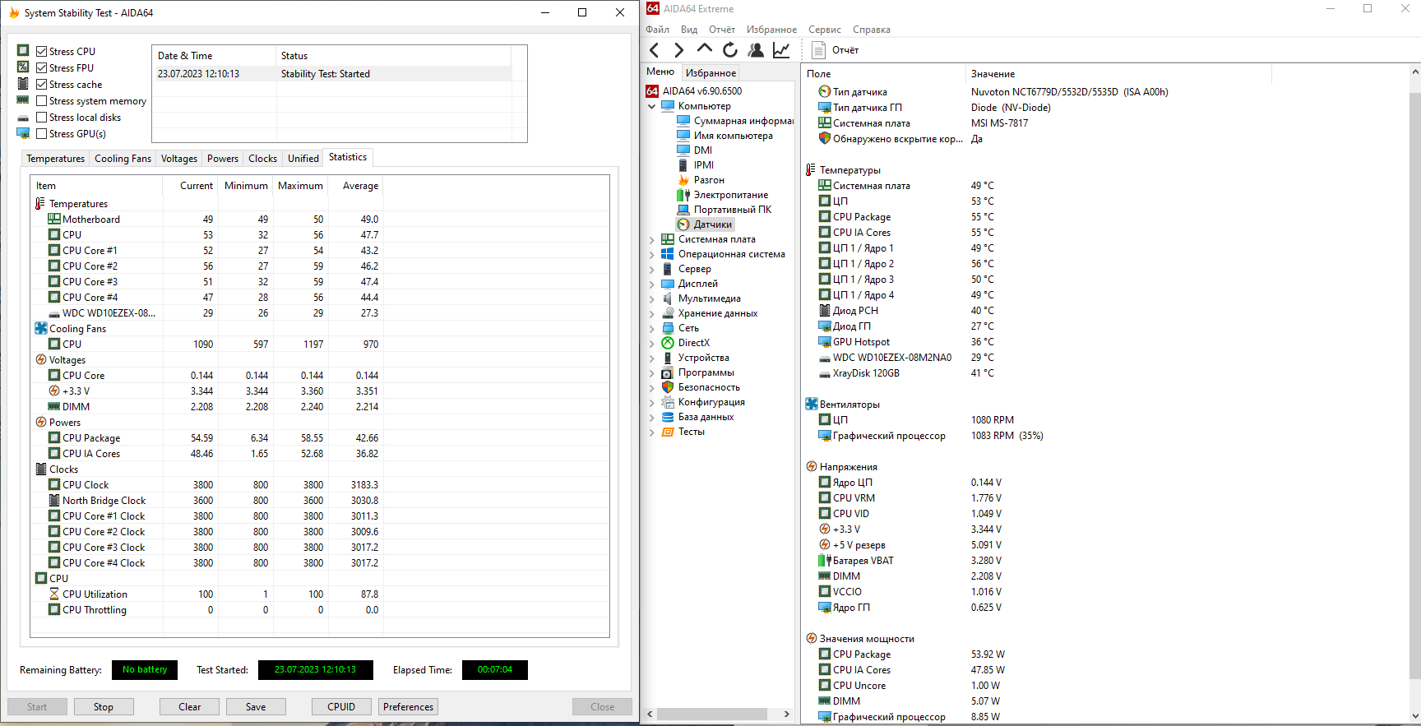Open the Электропитание power icon
Image resolution: width=1421 pixels, height=726 pixels.
pyautogui.click(x=683, y=195)
